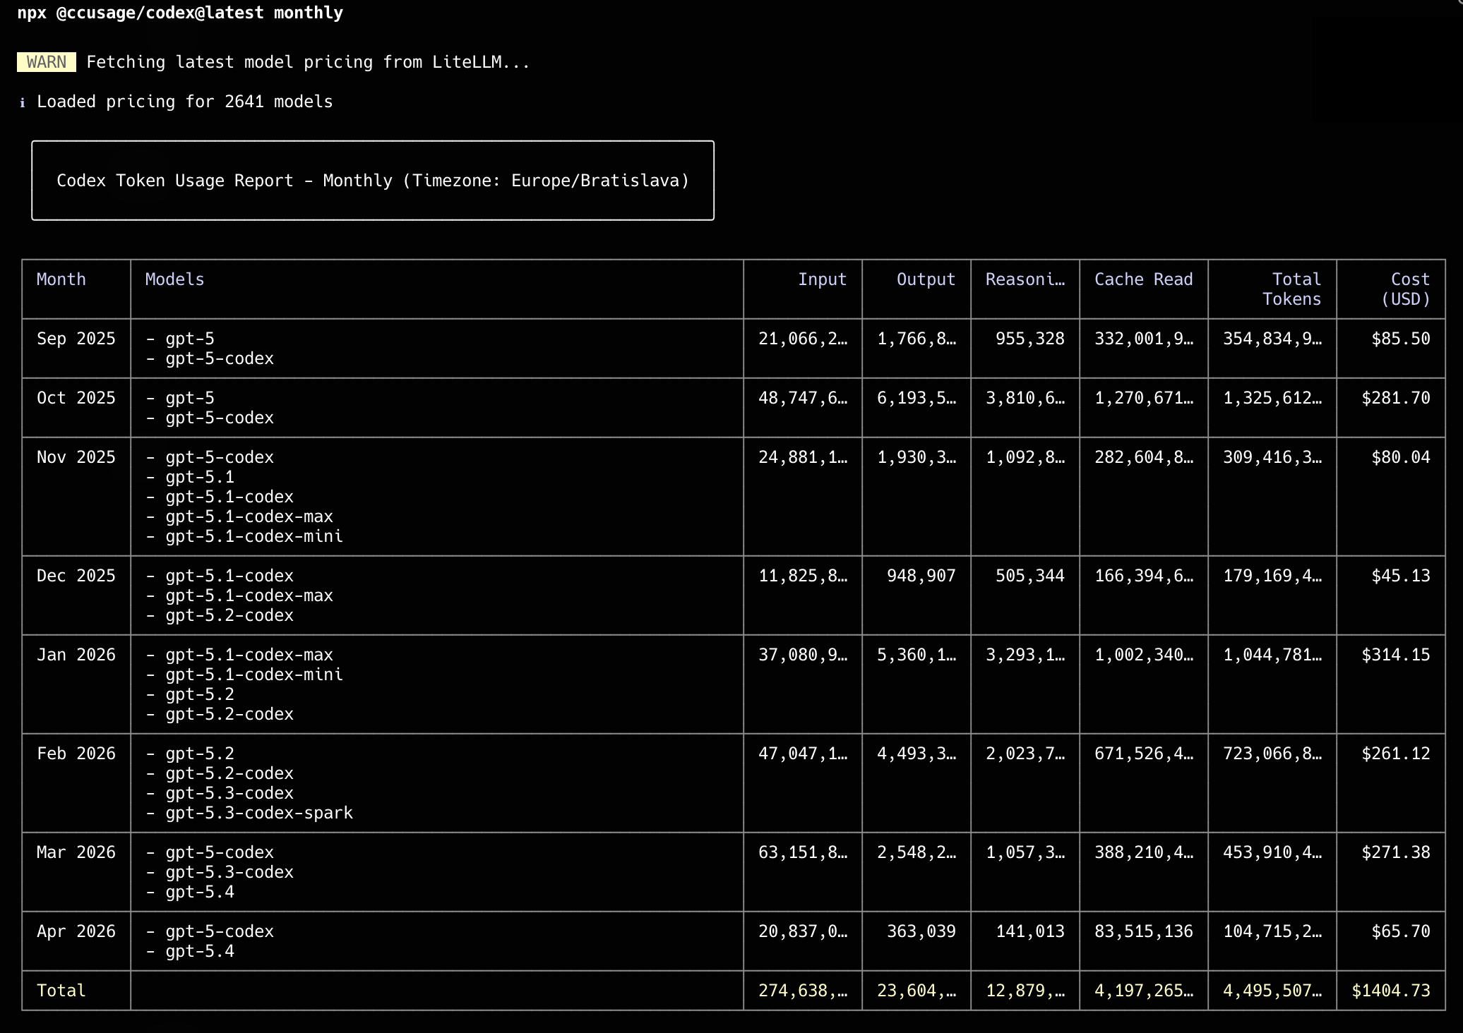This screenshot has width=1463, height=1033.
Task: Click the 'Loaded pricing for 2641 models' line
Action: [x=185, y=102]
